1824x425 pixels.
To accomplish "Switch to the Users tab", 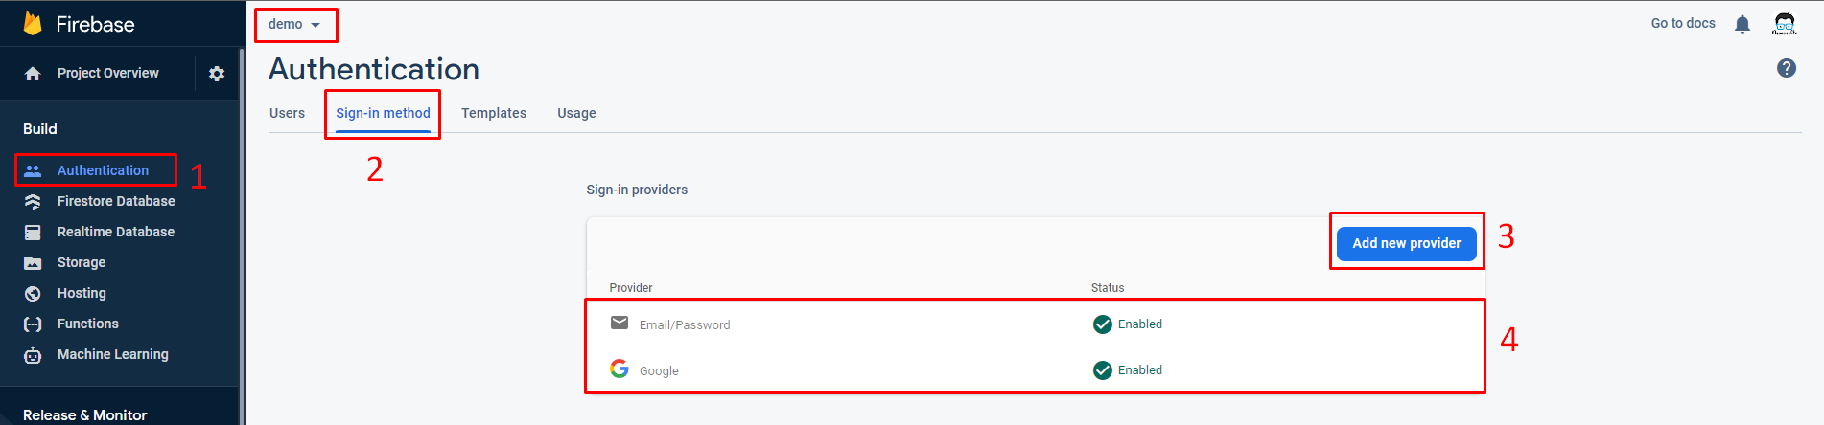I will 287,113.
